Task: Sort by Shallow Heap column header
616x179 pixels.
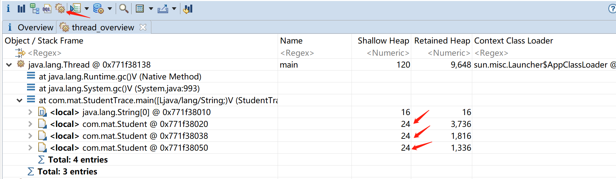Action: pos(383,41)
